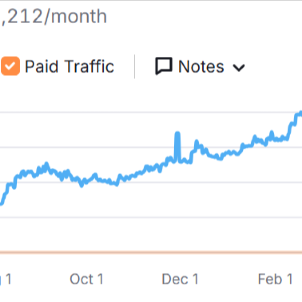
Task: Click the Paid Traffic text label
Action: click(x=69, y=67)
